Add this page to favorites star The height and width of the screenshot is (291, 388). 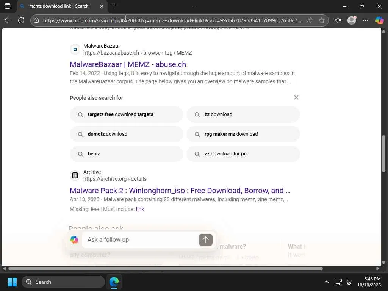[322, 20]
